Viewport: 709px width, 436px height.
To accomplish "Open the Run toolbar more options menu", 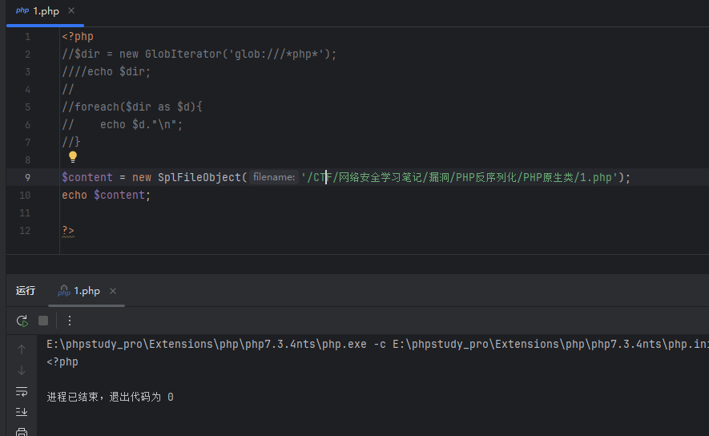I will click(70, 321).
